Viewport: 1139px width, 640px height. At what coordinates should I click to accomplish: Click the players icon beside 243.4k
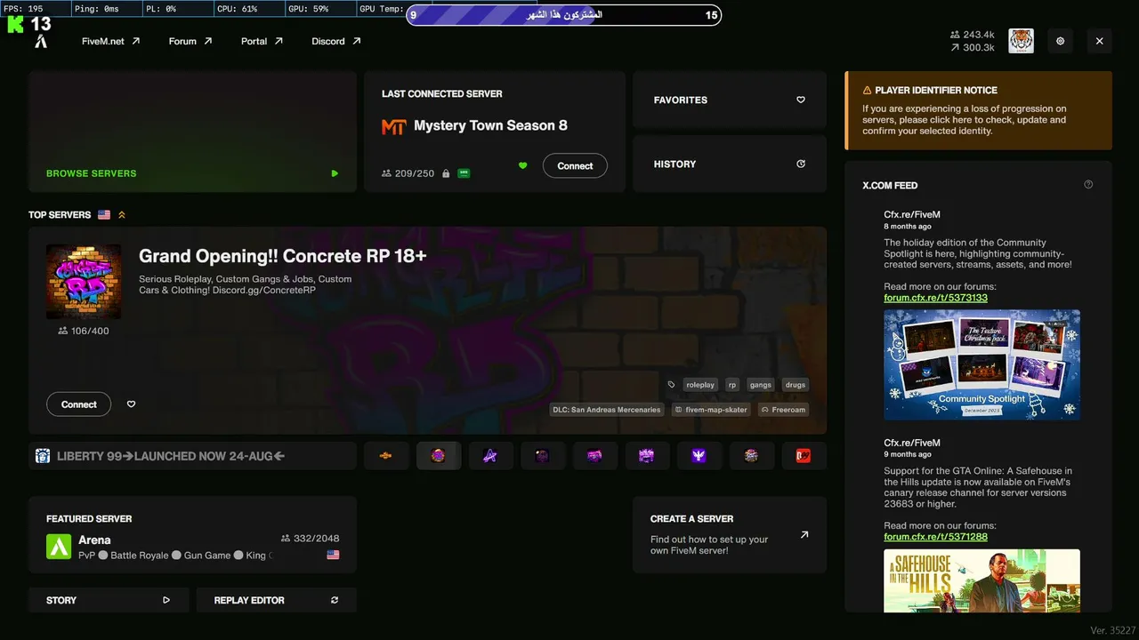click(x=955, y=36)
